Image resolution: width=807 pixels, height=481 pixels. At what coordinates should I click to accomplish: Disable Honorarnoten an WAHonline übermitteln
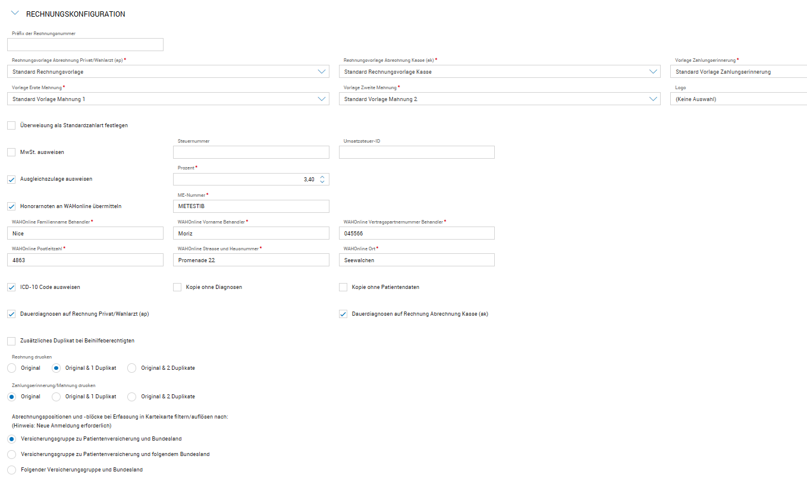pos(11,206)
